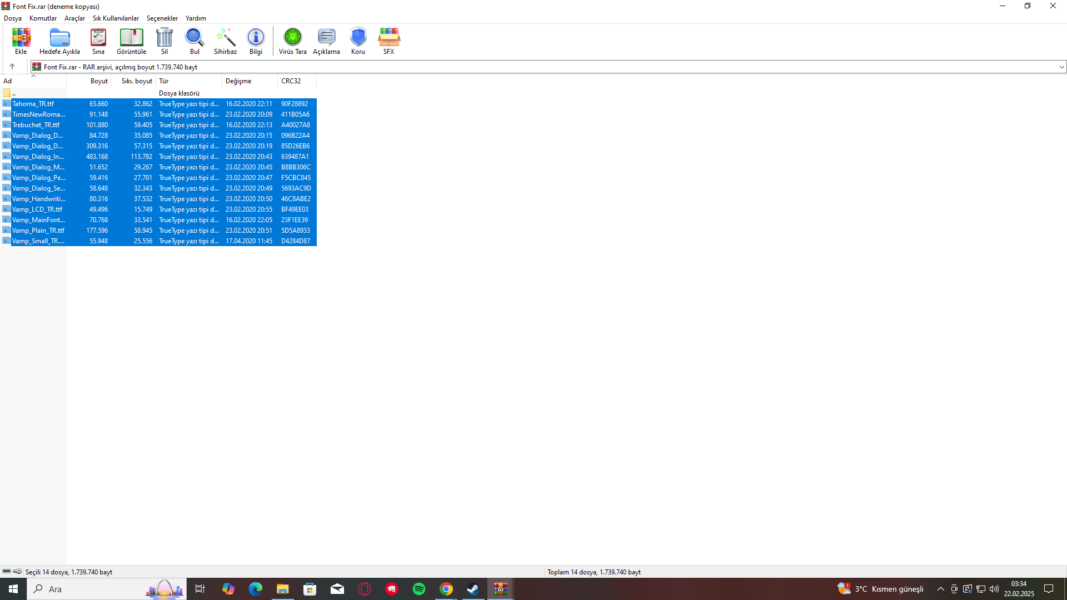
Task: Select Hedefe Ayıkla to extract files
Action: click(59, 41)
